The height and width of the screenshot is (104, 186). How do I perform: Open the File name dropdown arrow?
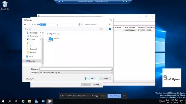[111, 69]
